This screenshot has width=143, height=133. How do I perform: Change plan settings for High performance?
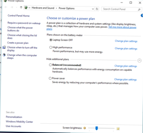pyautogui.click(x=126, y=49)
